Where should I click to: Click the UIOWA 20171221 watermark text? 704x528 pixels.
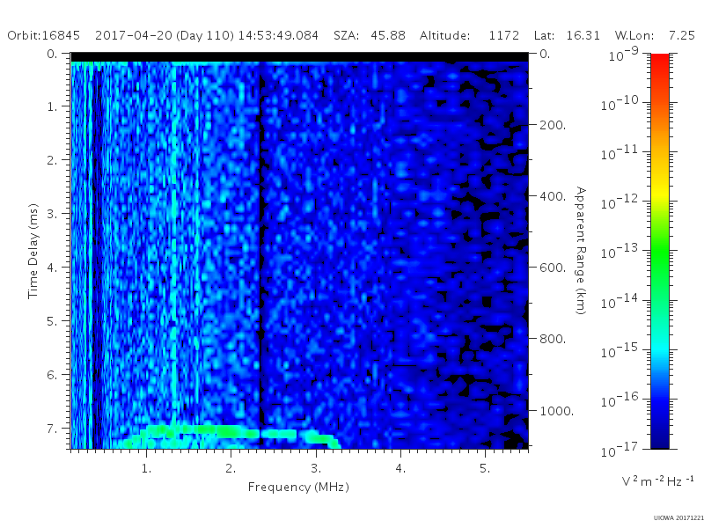(x=678, y=518)
